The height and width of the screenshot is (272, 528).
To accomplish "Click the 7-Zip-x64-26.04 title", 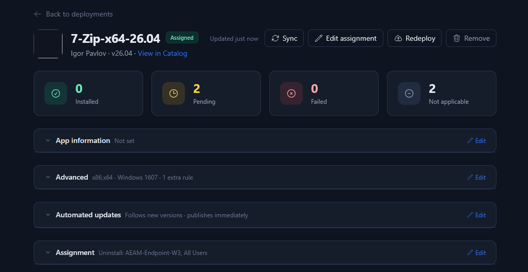I will (x=116, y=39).
